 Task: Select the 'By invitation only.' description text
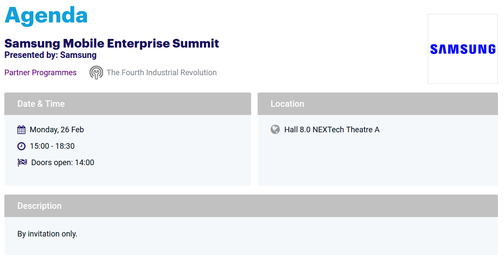[47, 234]
